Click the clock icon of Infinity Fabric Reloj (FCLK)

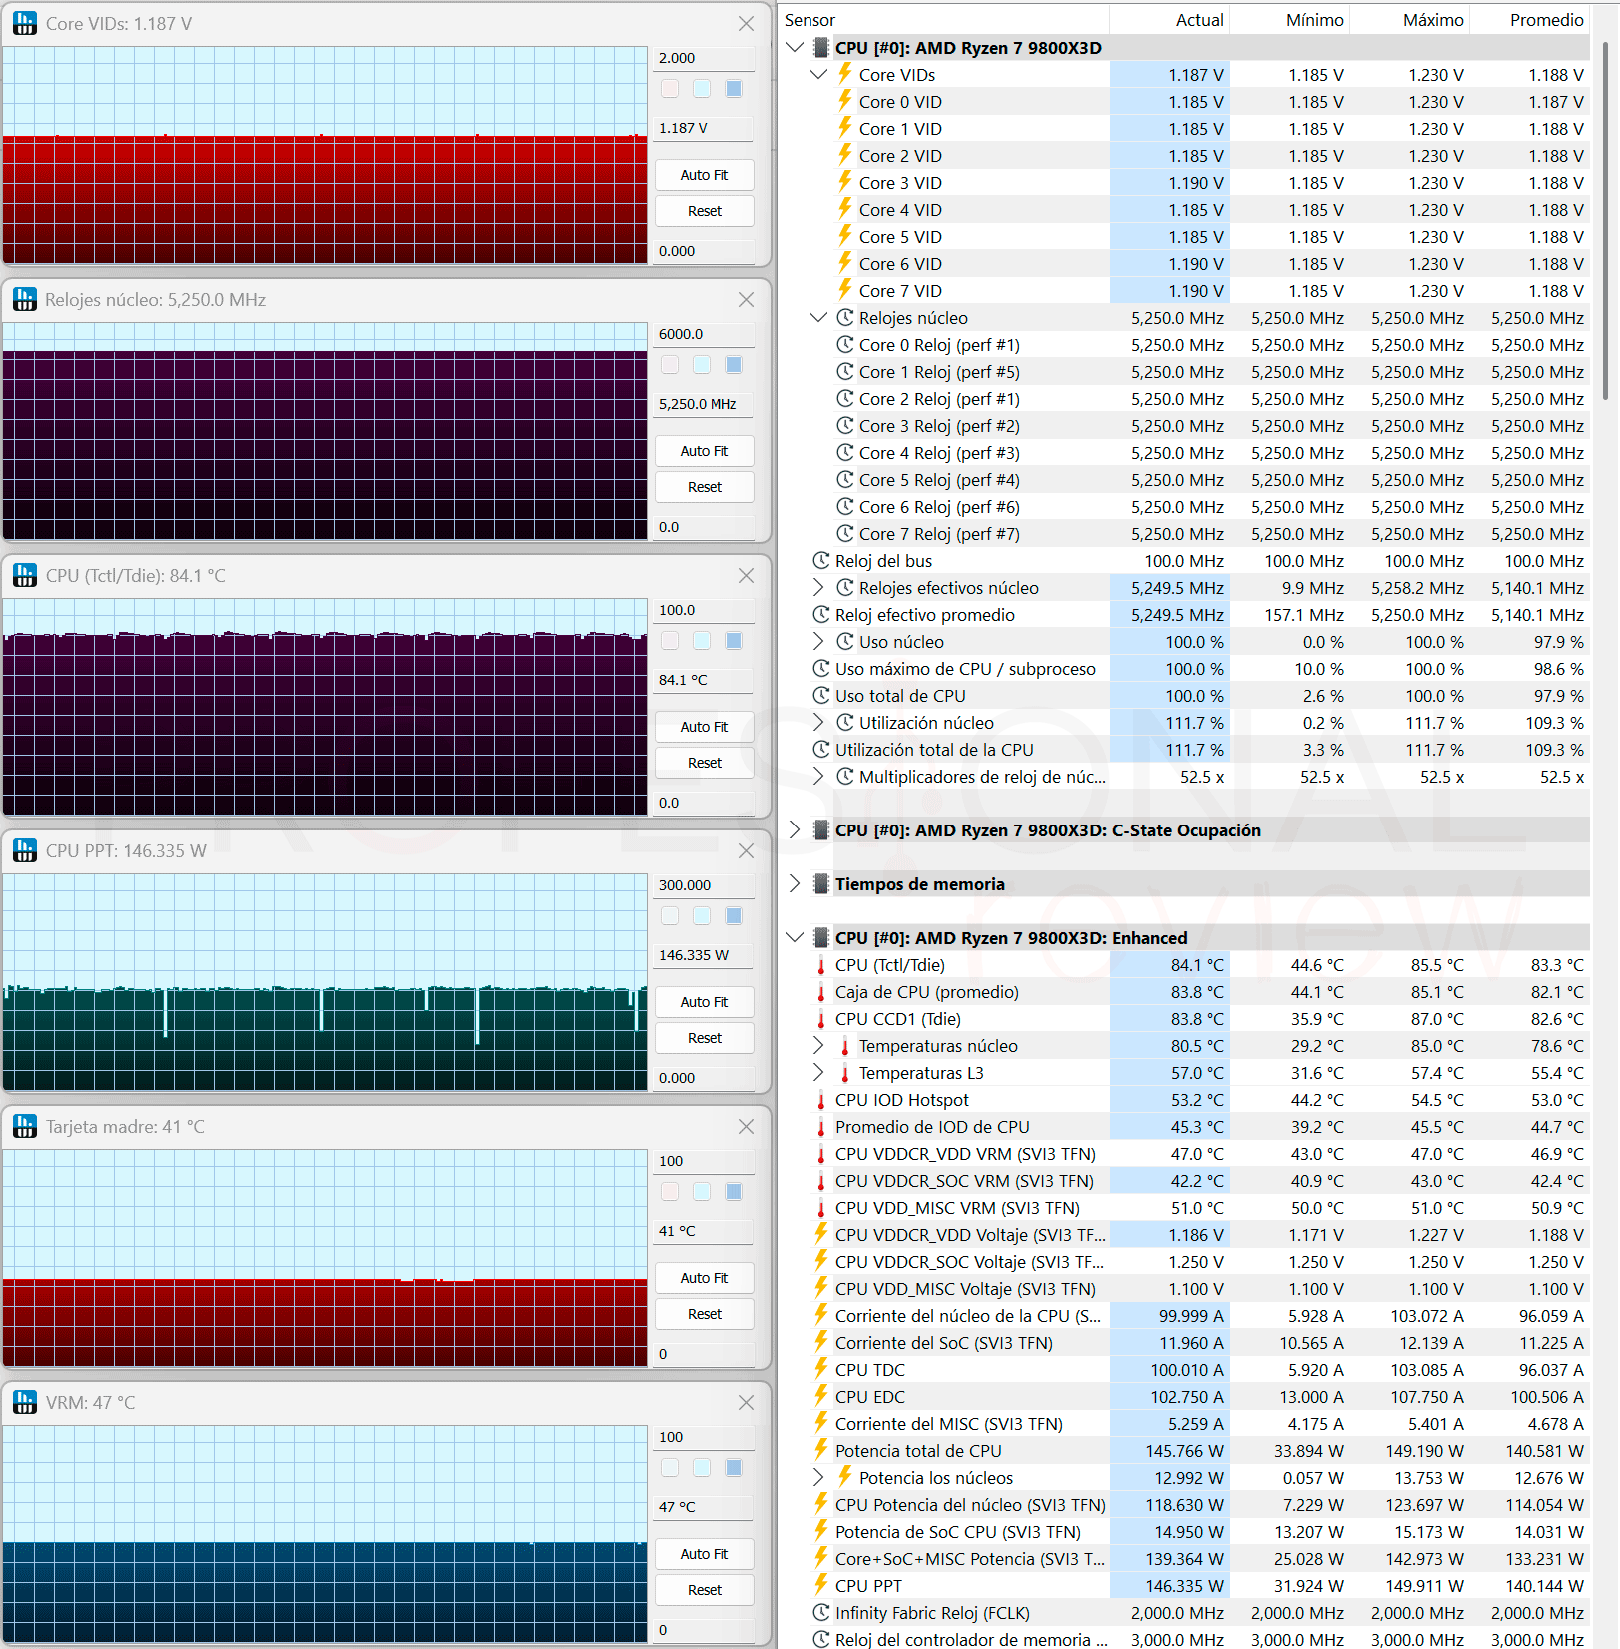(821, 1612)
